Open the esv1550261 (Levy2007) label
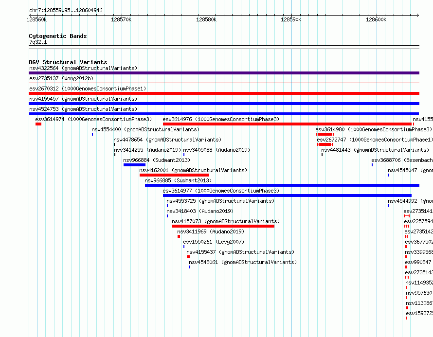 [214, 242]
